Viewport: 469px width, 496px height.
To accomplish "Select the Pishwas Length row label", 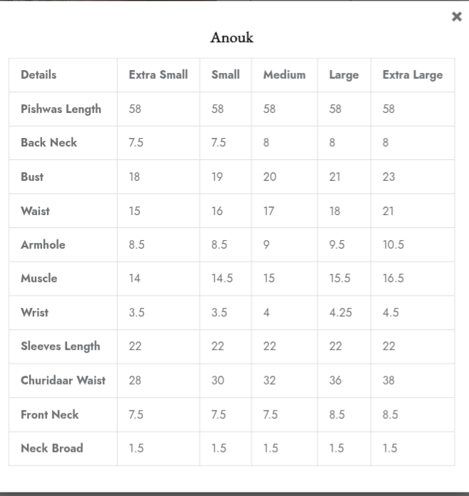I will pos(61,109).
